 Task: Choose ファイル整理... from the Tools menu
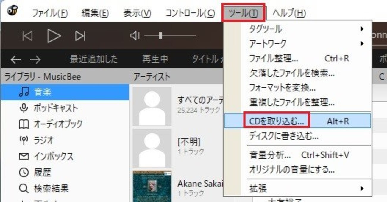pyautogui.click(x=298, y=59)
